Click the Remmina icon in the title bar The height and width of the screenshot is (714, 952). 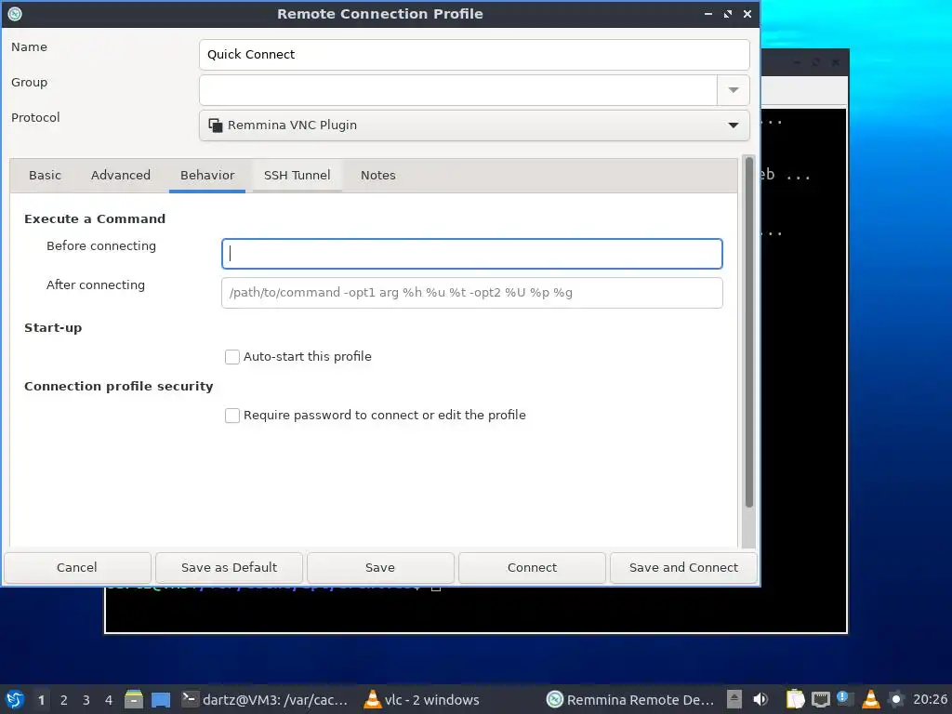15,13
